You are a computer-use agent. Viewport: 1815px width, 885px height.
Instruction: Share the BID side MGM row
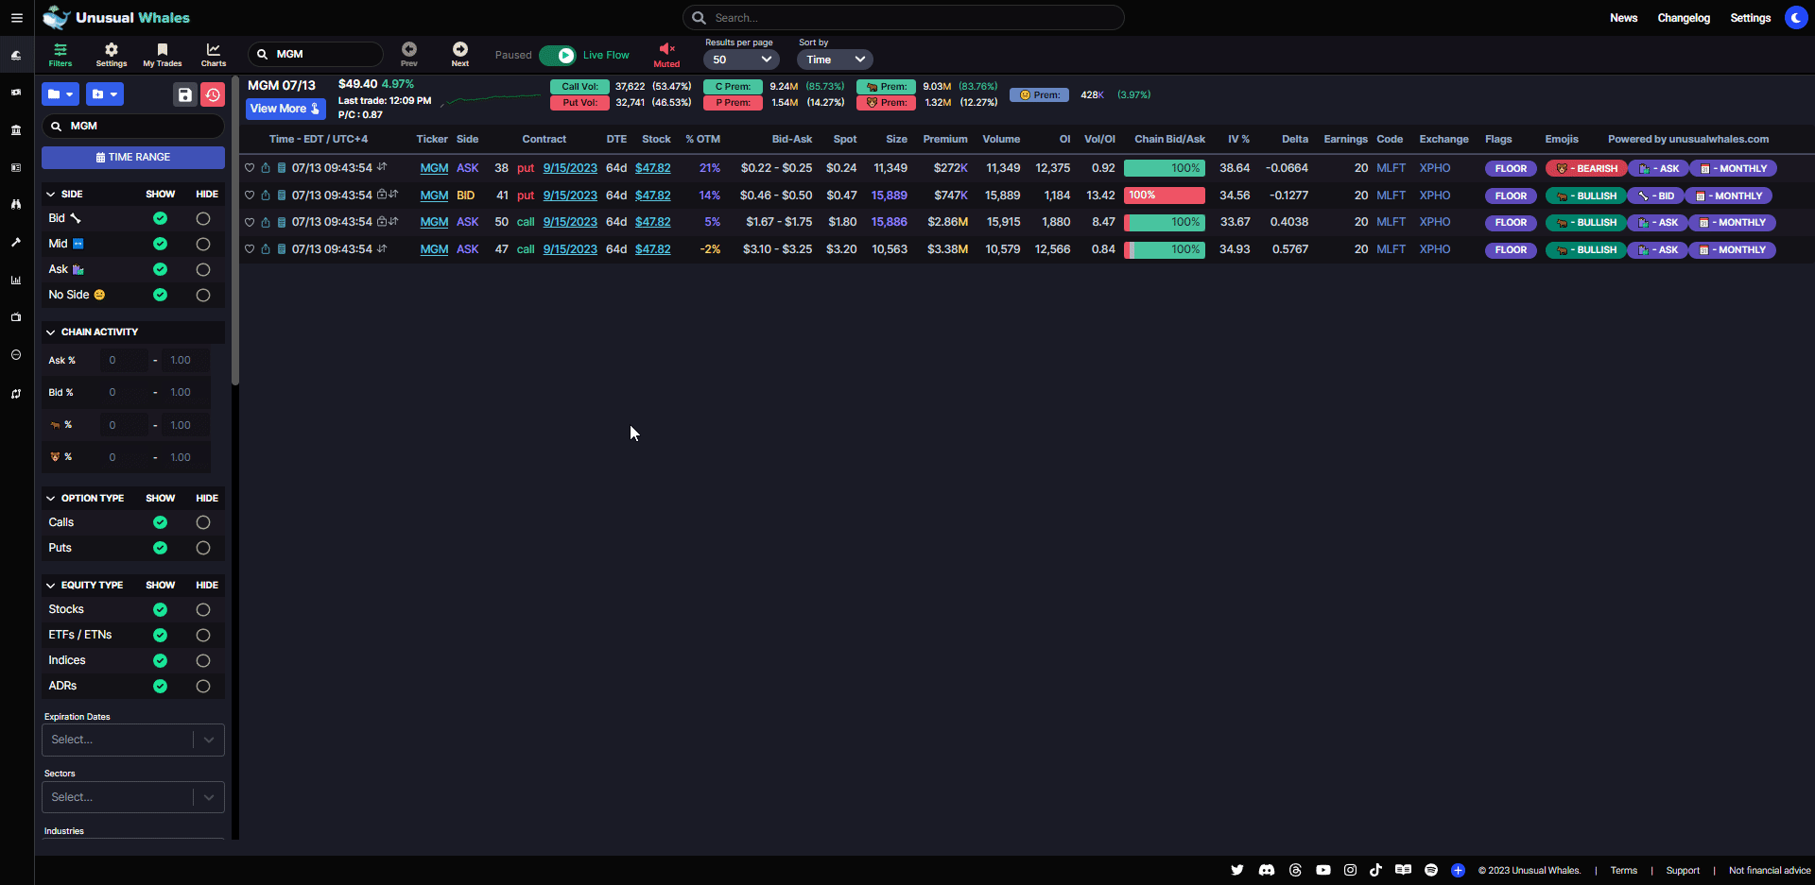266,196
